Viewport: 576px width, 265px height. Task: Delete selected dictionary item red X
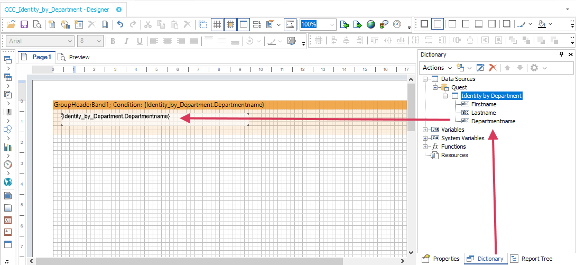pyautogui.click(x=493, y=68)
